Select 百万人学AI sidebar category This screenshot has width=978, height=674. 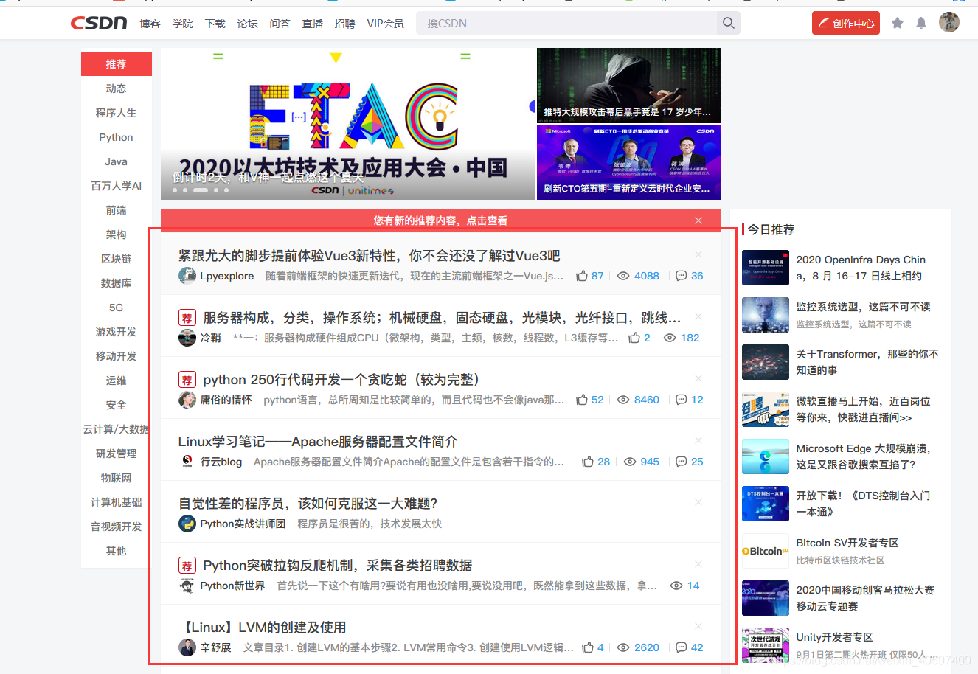pos(117,186)
